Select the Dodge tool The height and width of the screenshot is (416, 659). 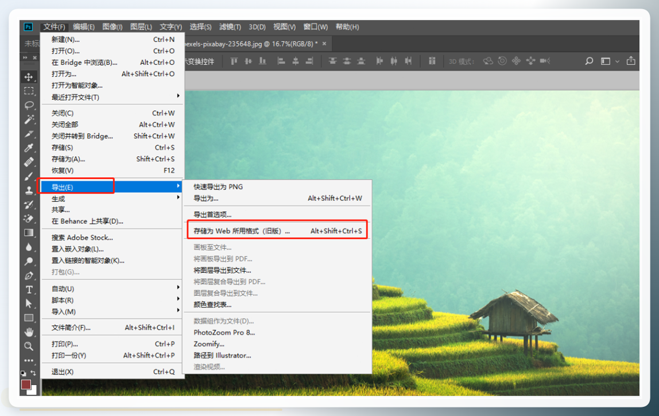point(29,262)
